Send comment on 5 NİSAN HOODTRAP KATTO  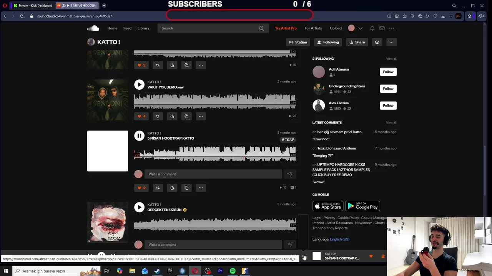pyautogui.click(x=290, y=174)
